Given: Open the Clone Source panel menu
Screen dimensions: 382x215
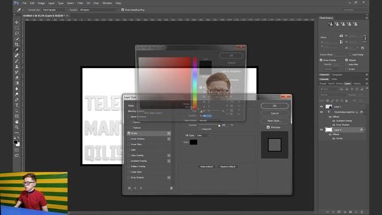Looking at the screenshot, I should [x=366, y=18].
